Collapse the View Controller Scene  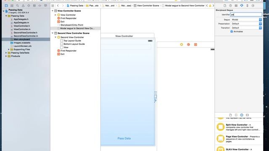click(x=53, y=11)
